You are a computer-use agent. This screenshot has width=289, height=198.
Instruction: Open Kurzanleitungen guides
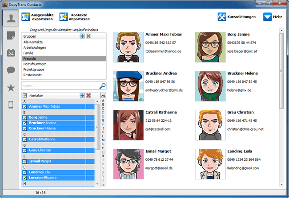click(x=237, y=17)
